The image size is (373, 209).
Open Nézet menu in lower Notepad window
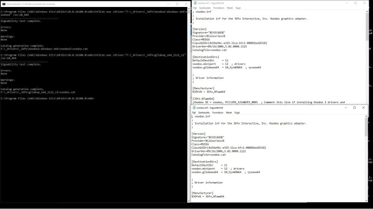point(229,112)
